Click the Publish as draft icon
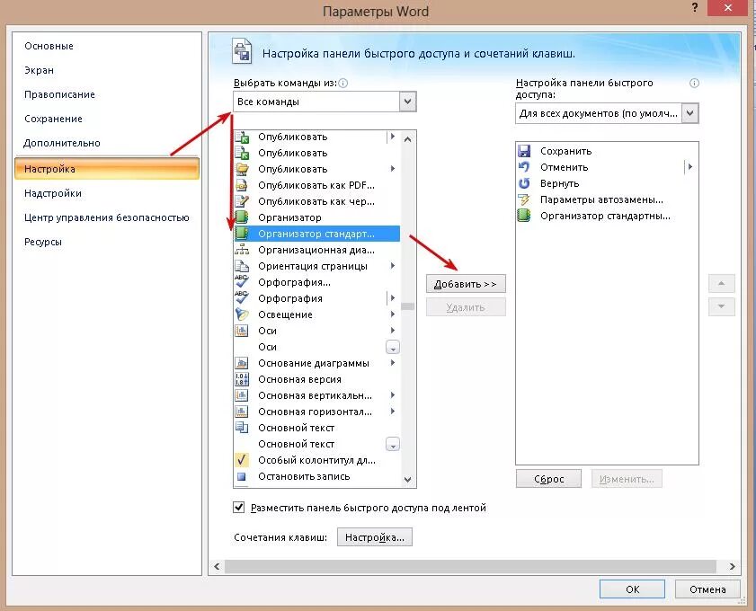Image resolution: width=756 pixels, height=611 pixels. pyautogui.click(x=242, y=201)
